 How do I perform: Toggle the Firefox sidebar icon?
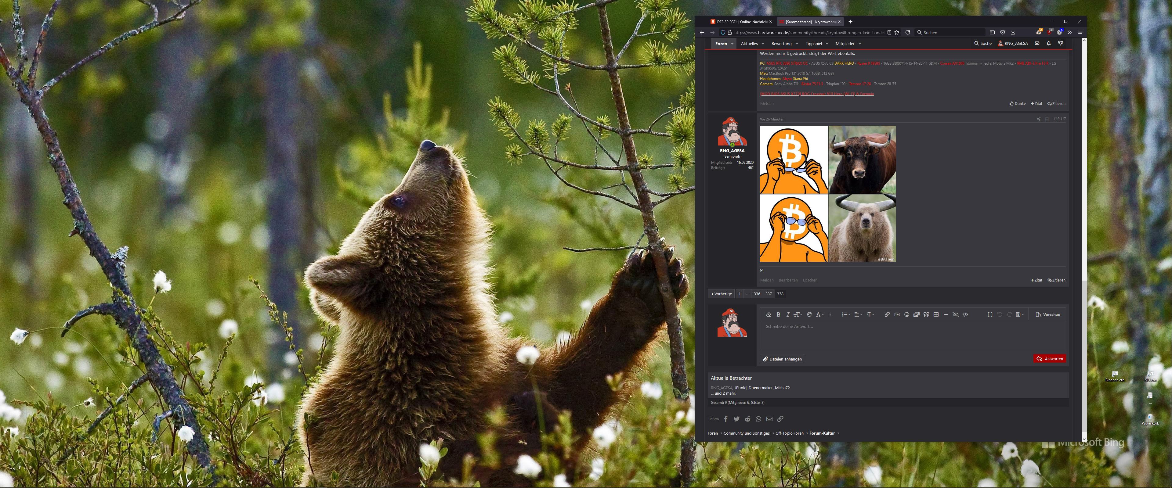[x=992, y=32]
